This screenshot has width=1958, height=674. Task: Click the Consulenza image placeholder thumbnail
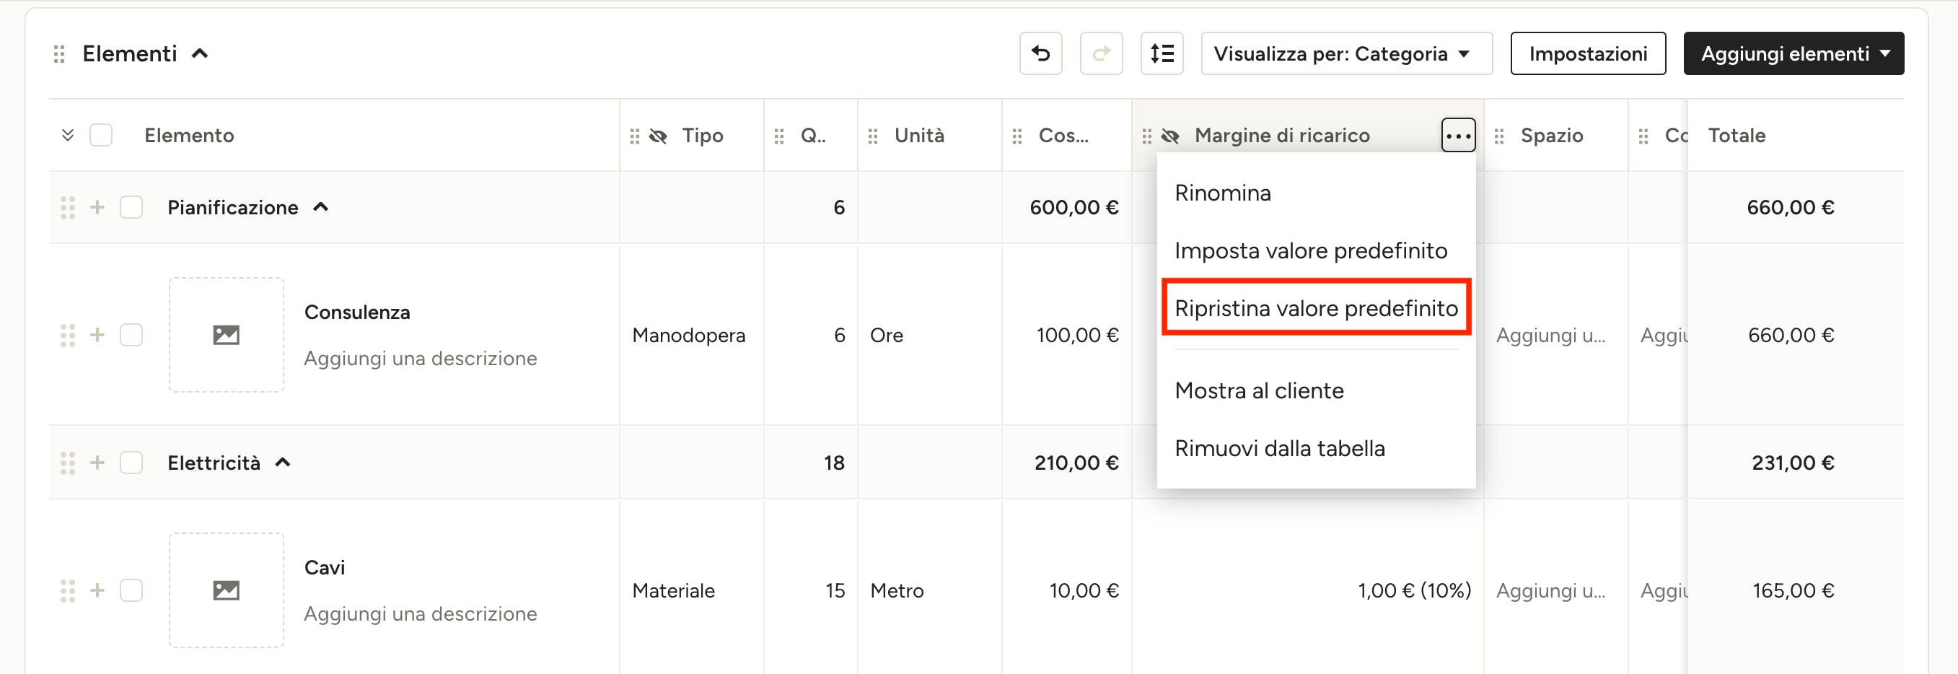226,335
